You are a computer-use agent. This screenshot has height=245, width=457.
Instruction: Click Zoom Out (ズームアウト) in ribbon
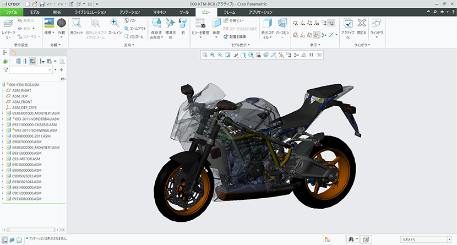click(135, 29)
